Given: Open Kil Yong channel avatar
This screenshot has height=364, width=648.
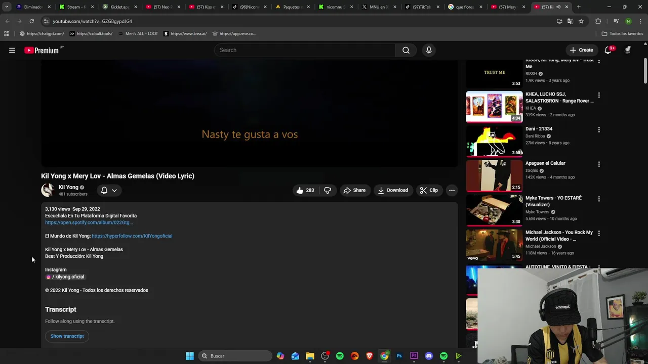Looking at the screenshot, I should 48,190.
